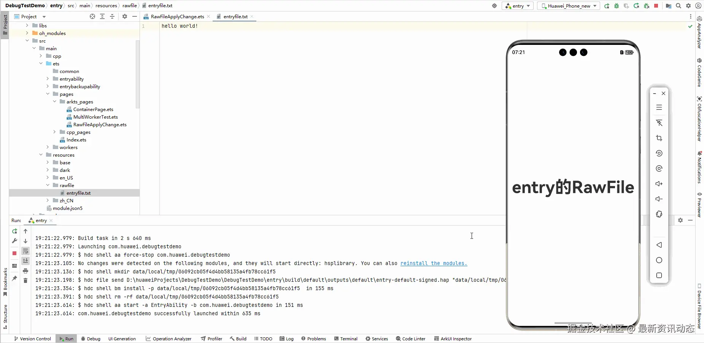Viewport: 704px width, 343px height.
Task: Open the Profiler tool tab
Action: (x=211, y=338)
